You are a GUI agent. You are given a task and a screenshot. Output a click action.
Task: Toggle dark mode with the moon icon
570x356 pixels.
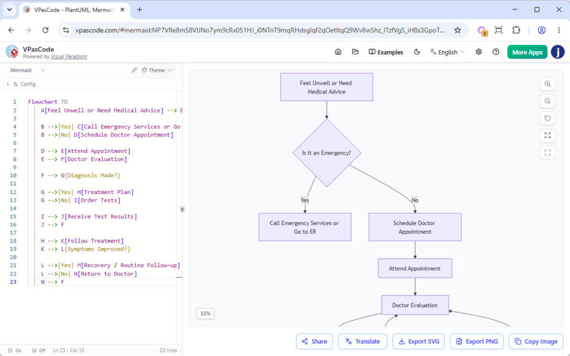point(417,52)
